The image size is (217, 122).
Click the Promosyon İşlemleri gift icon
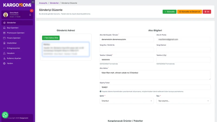(x=4, y=33)
